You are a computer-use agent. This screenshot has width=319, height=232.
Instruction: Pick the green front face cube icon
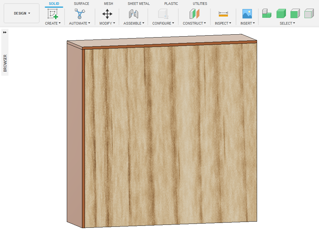tap(295, 14)
